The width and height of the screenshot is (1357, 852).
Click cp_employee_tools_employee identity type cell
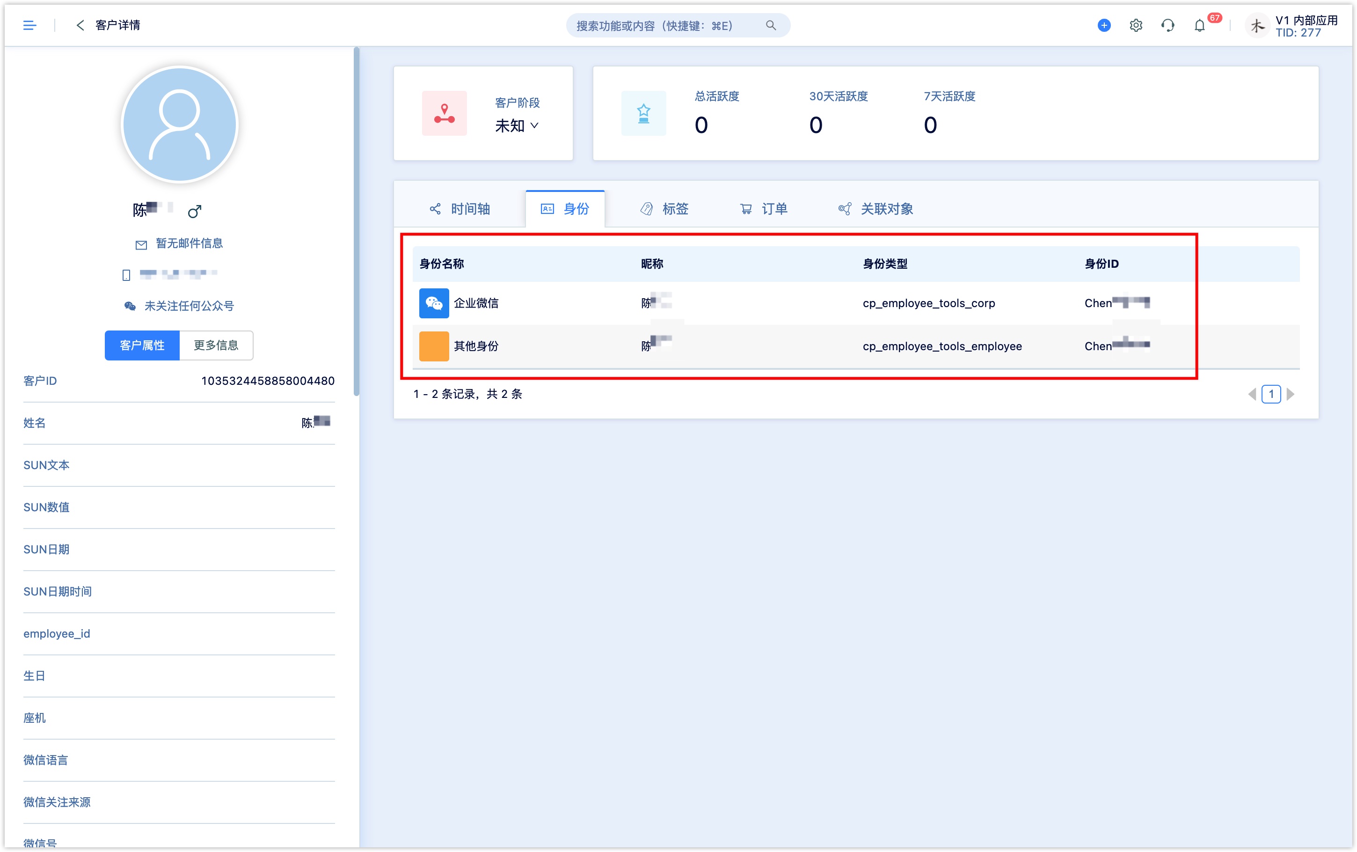point(942,346)
